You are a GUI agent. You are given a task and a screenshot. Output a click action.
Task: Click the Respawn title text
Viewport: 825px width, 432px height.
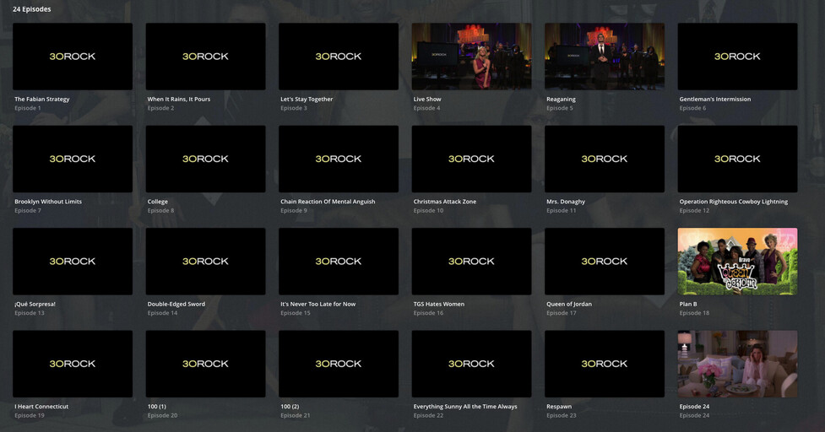pos(559,407)
